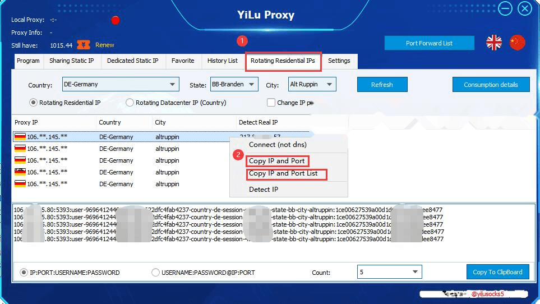Image resolution: width=540 pixels, height=304 pixels.
Task: Switch language via the China flag icon
Action: (x=517, y=43)
